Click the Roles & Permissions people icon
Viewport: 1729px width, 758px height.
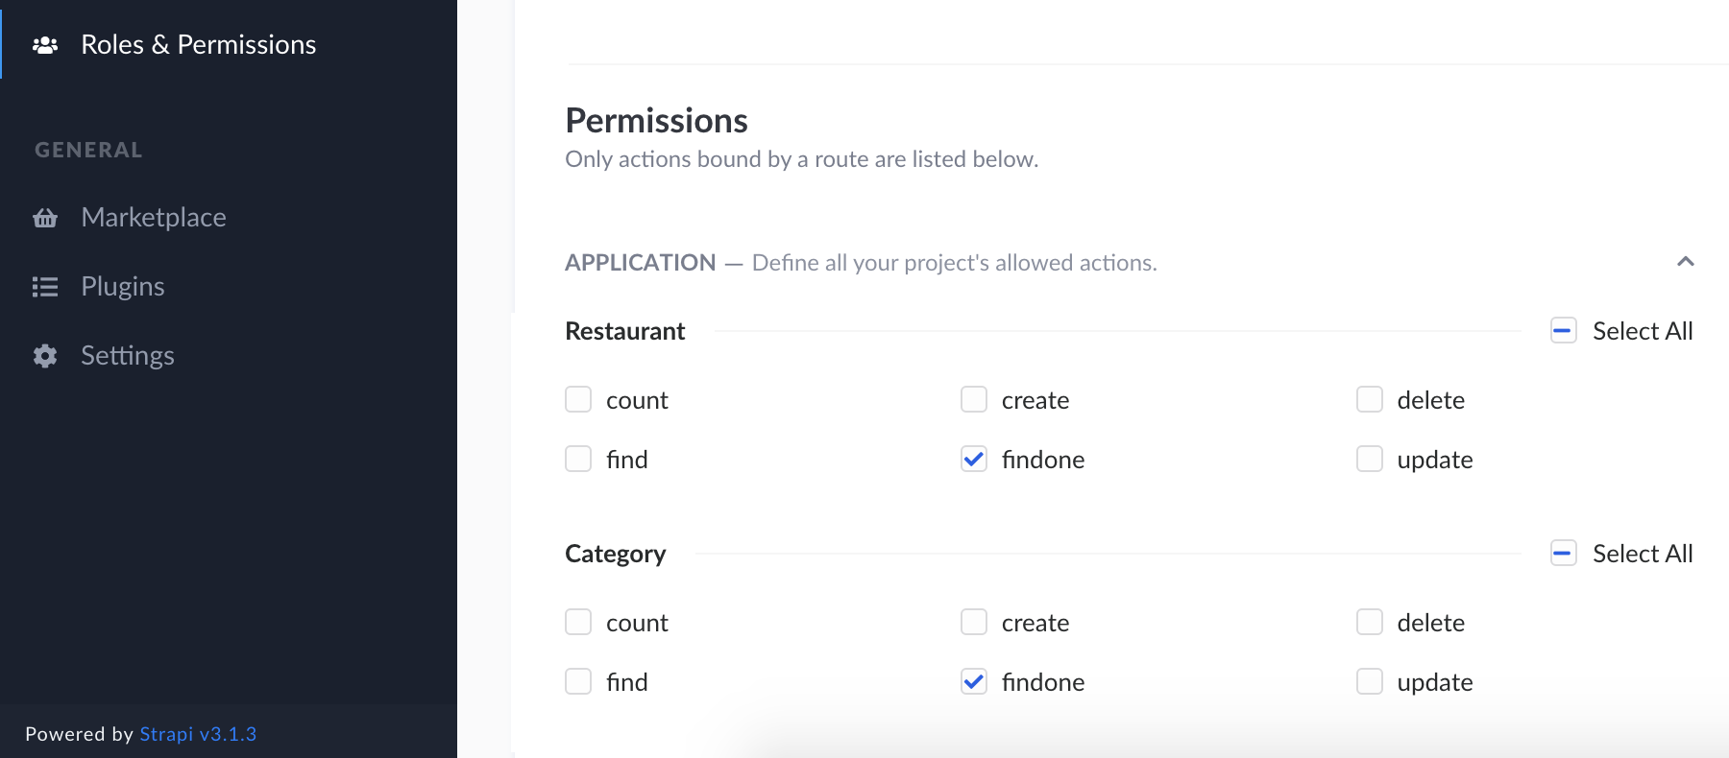pos(45,43)
